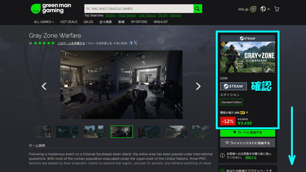Click the Destiny top search link
Viewport: 306px width, 172px height.
tap(111, 15)
